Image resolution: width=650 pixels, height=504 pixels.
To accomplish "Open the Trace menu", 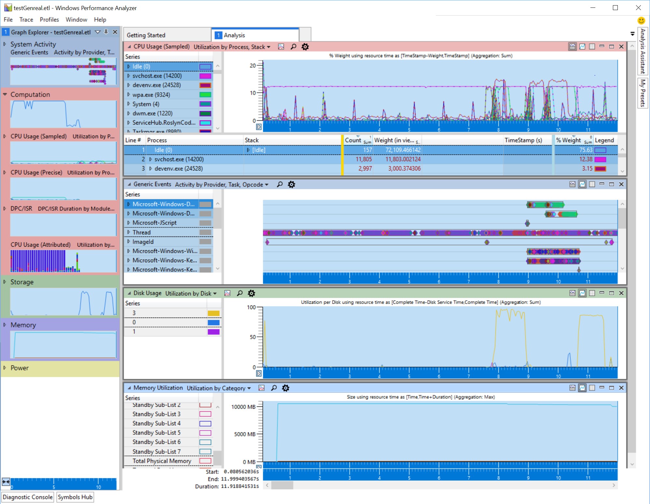I will click(26, 20).
